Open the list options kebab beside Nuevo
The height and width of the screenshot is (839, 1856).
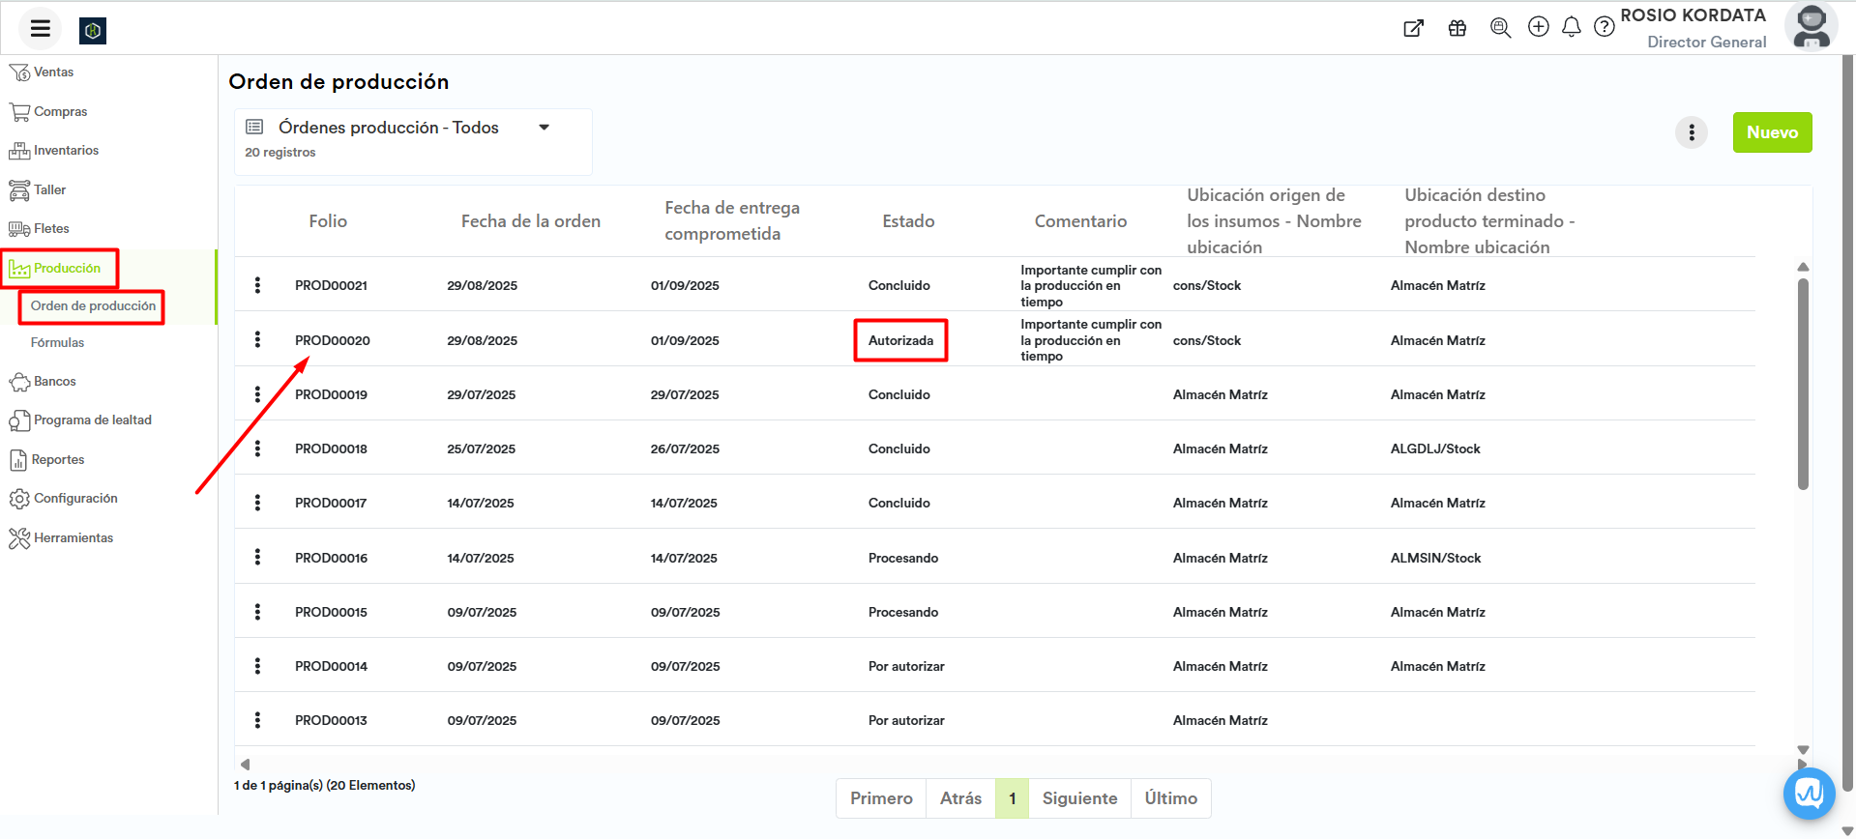pos(1692,132)
